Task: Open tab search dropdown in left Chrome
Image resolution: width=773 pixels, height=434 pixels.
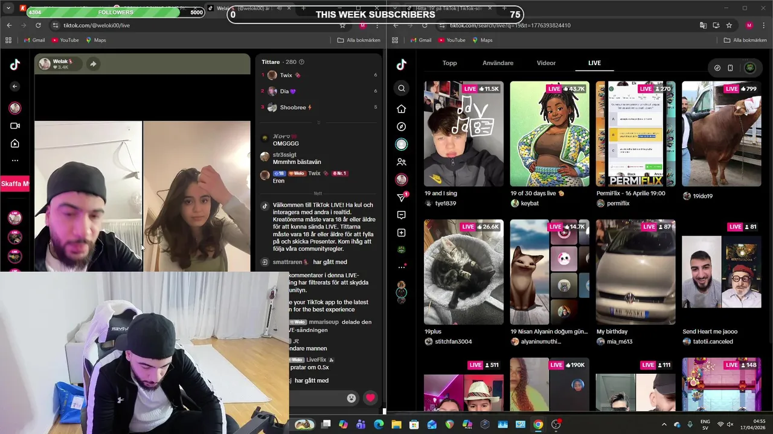Action: coord(8,8)
